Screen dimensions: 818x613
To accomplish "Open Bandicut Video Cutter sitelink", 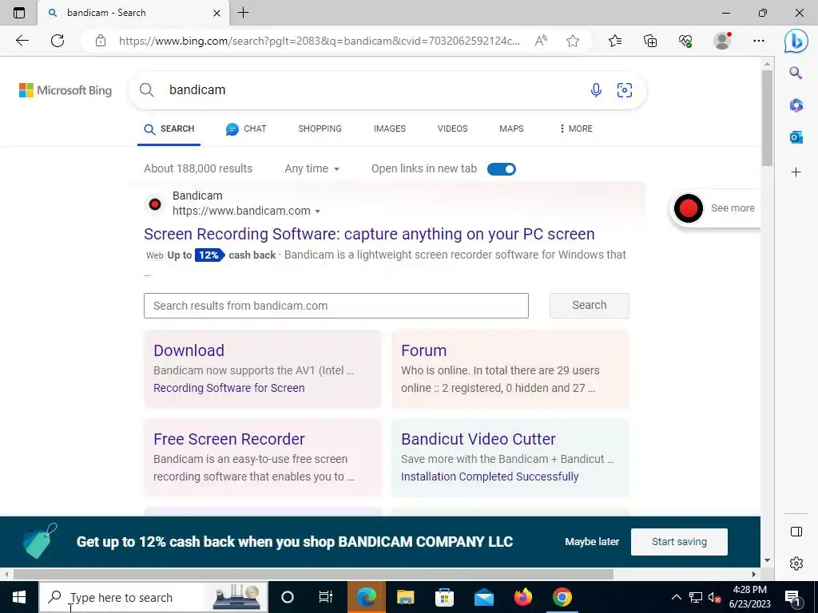I will 478,439.
